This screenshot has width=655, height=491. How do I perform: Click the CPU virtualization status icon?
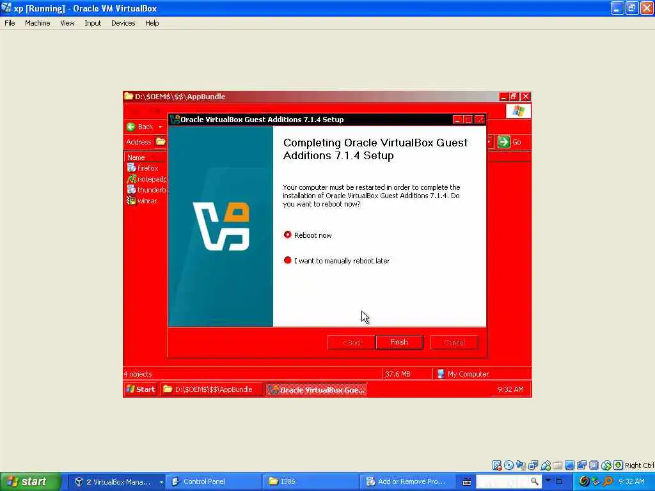(594, 465)
